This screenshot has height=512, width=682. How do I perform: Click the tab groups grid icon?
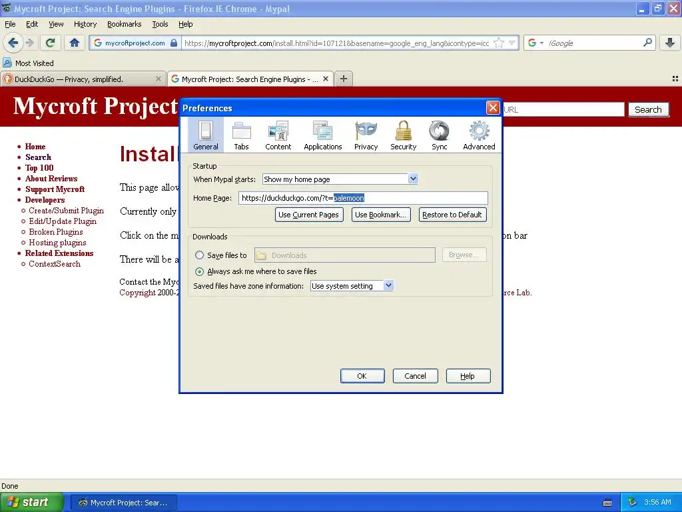click(x=675, y=79)
